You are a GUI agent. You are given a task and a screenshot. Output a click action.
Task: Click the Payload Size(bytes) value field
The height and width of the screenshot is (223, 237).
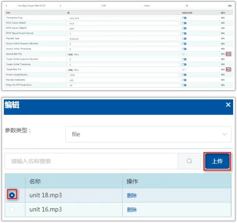(x=124, y=80)
